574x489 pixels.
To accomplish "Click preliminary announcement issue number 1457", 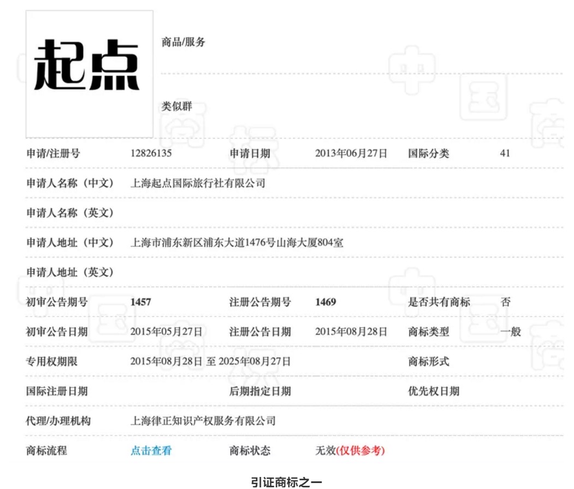I will click(140, 302).
